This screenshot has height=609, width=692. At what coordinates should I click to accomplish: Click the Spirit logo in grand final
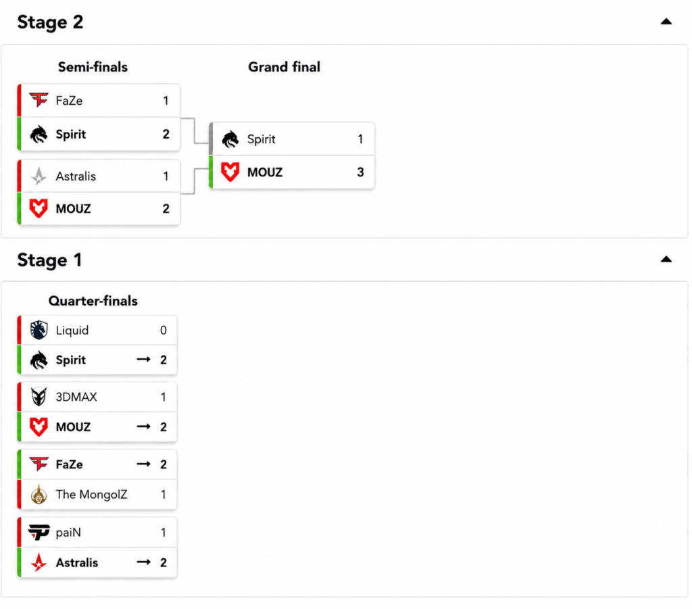pos(230,139)
